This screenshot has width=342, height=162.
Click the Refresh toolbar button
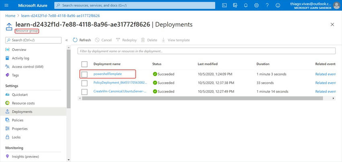coord(82,40)
